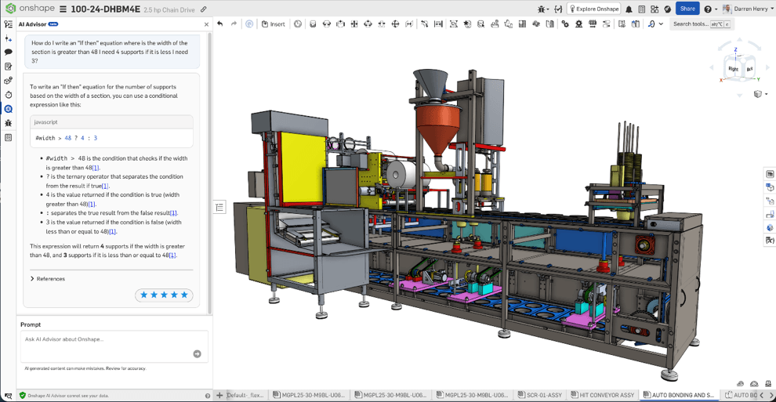Open the tab manager icon at the bottom-left corner
Viewport: 776px width, 402px height.
[8, 396]
